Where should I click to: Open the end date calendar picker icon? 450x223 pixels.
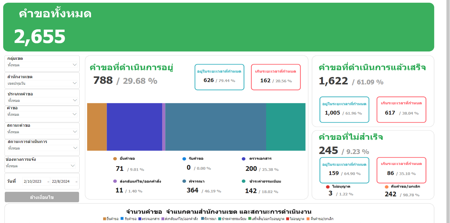click(x=76, y=182)
